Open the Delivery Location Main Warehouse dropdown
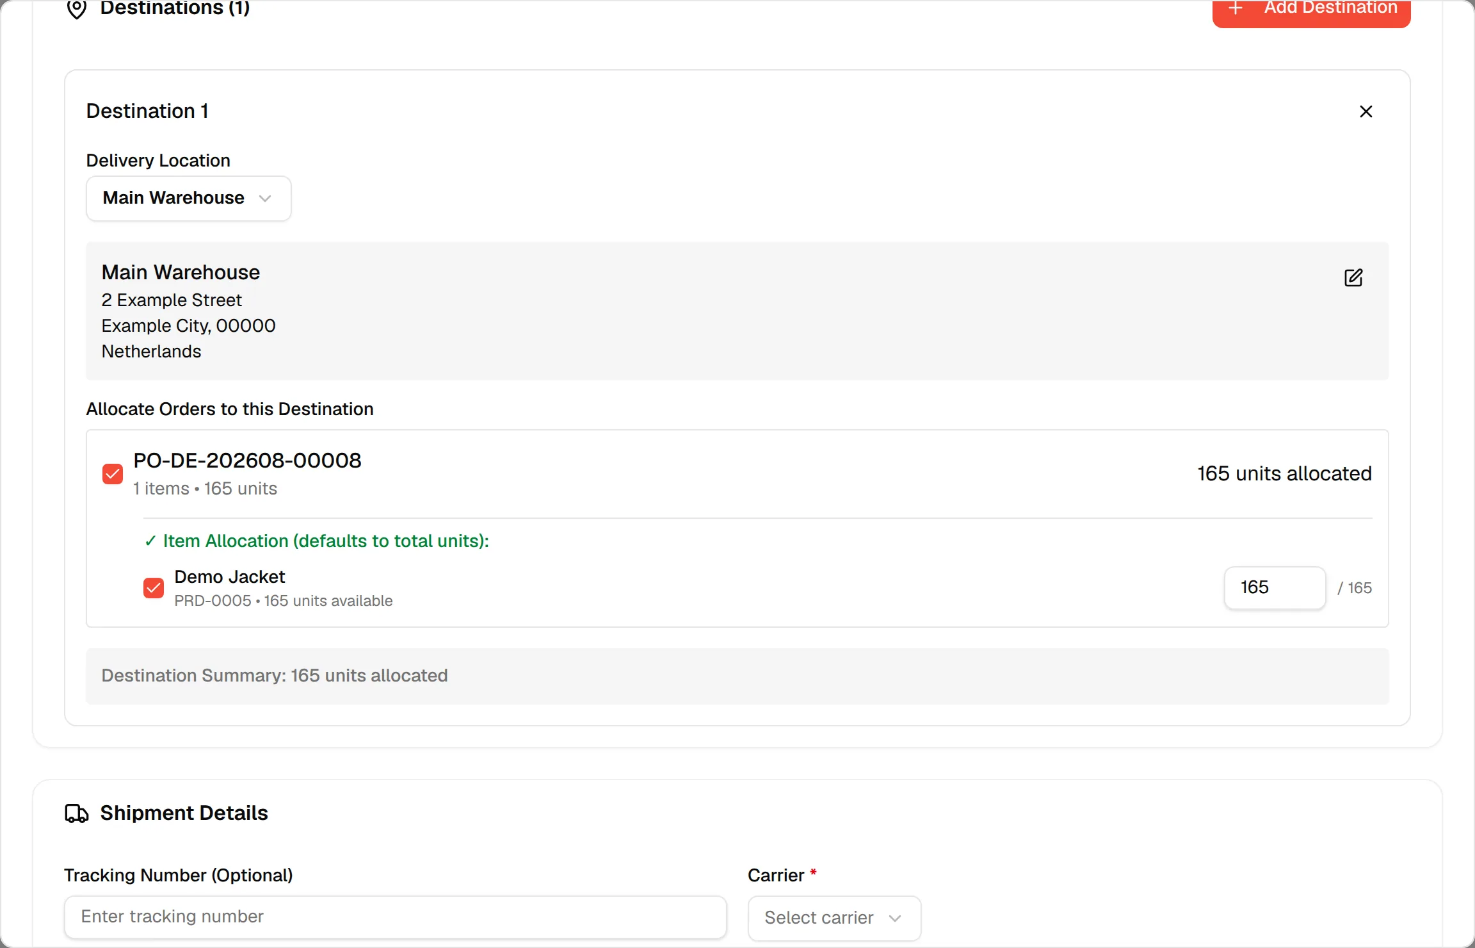 point(189,198)
